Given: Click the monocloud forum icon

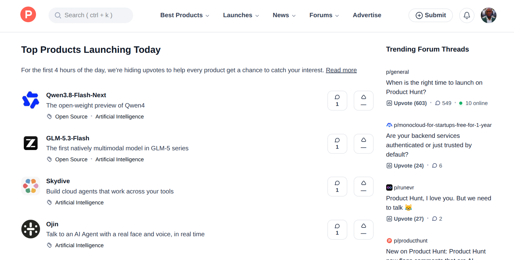Looking at the screenshot, I should point(389,125).
